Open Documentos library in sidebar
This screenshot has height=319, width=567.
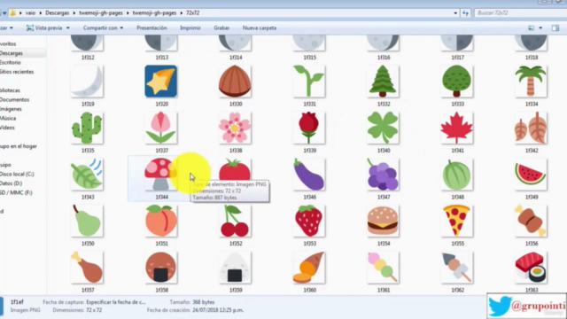click(x=15, y=99)
